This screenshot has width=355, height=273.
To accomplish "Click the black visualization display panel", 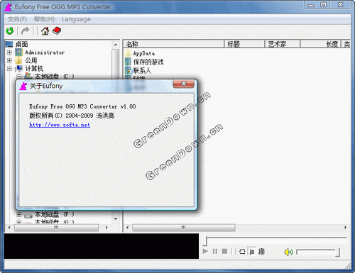I will (x=102, y=246).
